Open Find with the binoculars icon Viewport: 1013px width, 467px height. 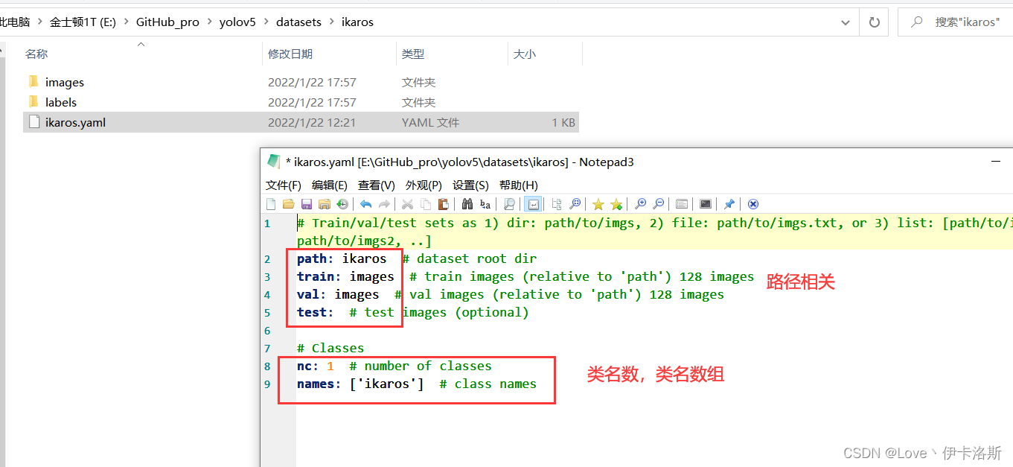click(467, 204)
